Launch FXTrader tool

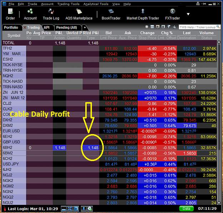click(172, 14)
